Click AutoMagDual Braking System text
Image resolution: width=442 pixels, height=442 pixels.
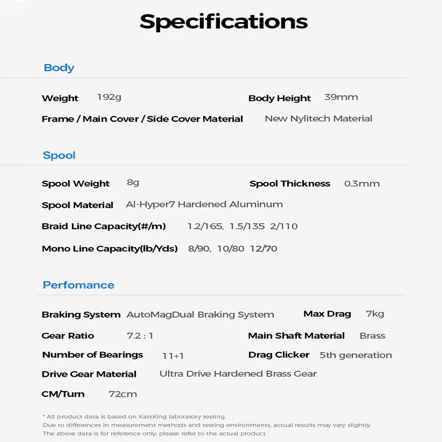[200, 314]
